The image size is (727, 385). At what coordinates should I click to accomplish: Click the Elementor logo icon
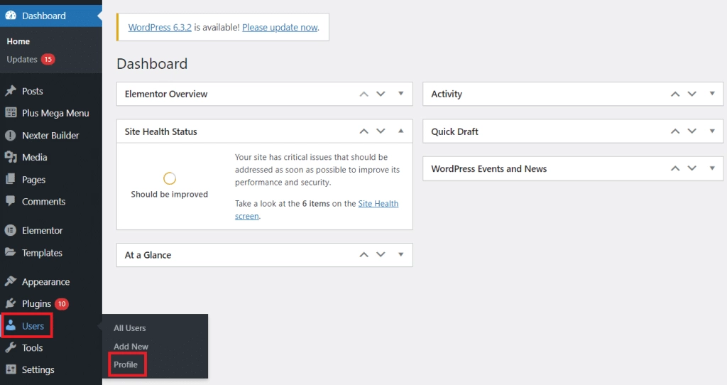(10, 230)
